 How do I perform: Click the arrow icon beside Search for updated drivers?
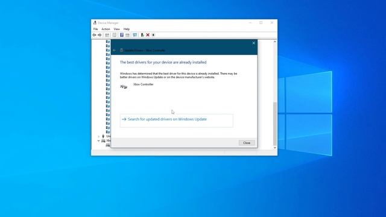point(124,119)
